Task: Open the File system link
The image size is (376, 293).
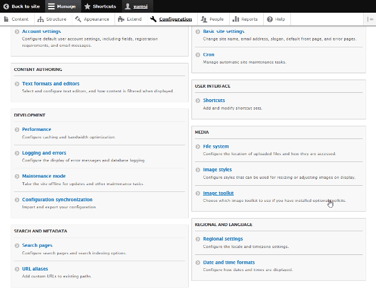Action: pyautogui.click(x=216, y=146)
